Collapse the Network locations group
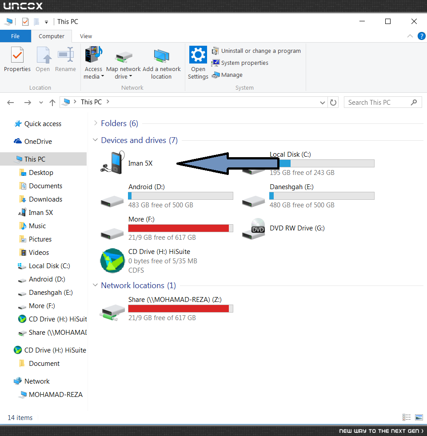427x436 pixels. pos(95,285)
